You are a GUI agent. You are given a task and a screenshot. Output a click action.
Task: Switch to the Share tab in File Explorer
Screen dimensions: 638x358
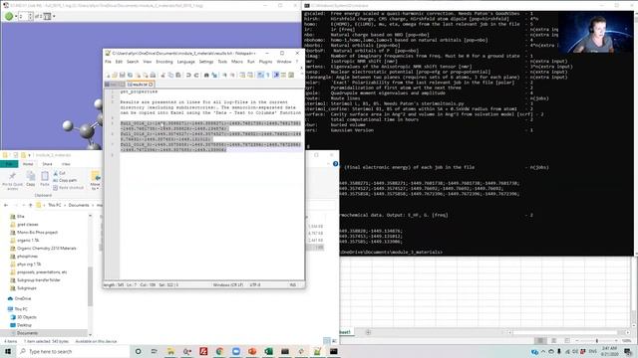[x=47, y=164]
